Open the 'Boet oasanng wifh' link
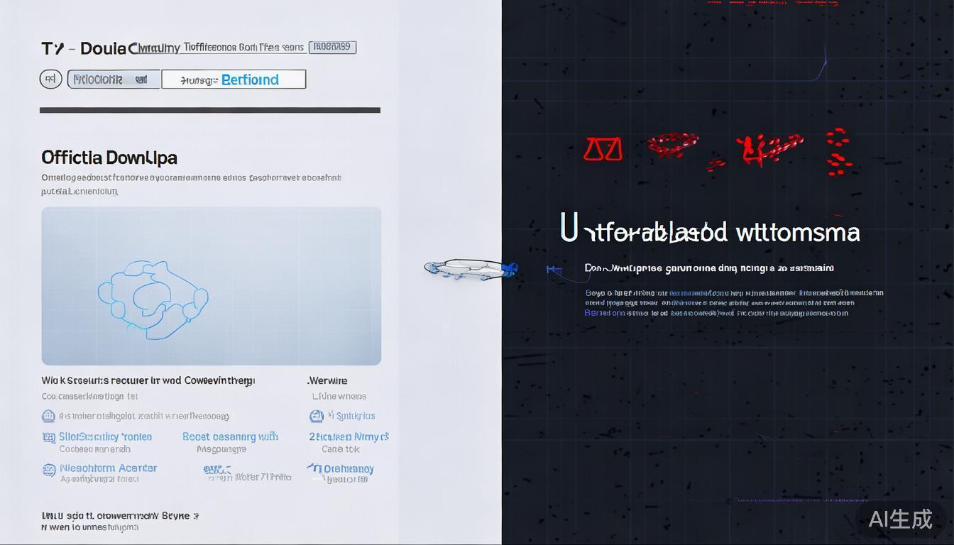Screen dimensions: 954x545 [x=230, y=437]
